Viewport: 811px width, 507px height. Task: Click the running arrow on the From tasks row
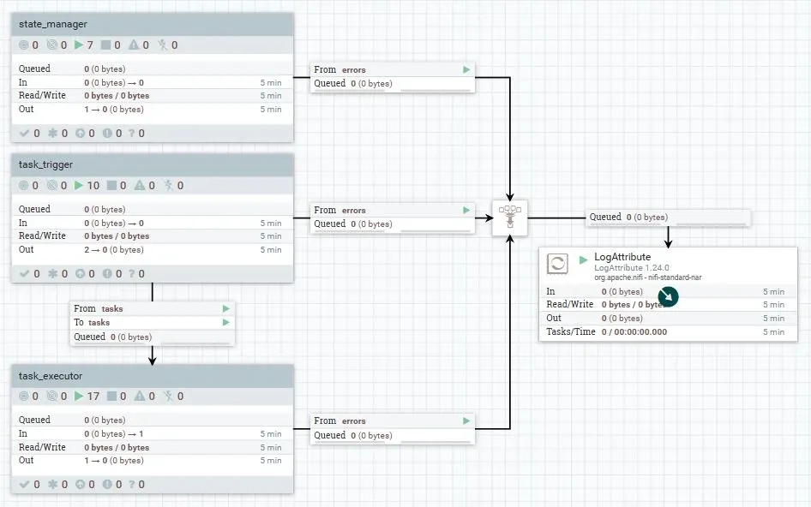(226, 308)
